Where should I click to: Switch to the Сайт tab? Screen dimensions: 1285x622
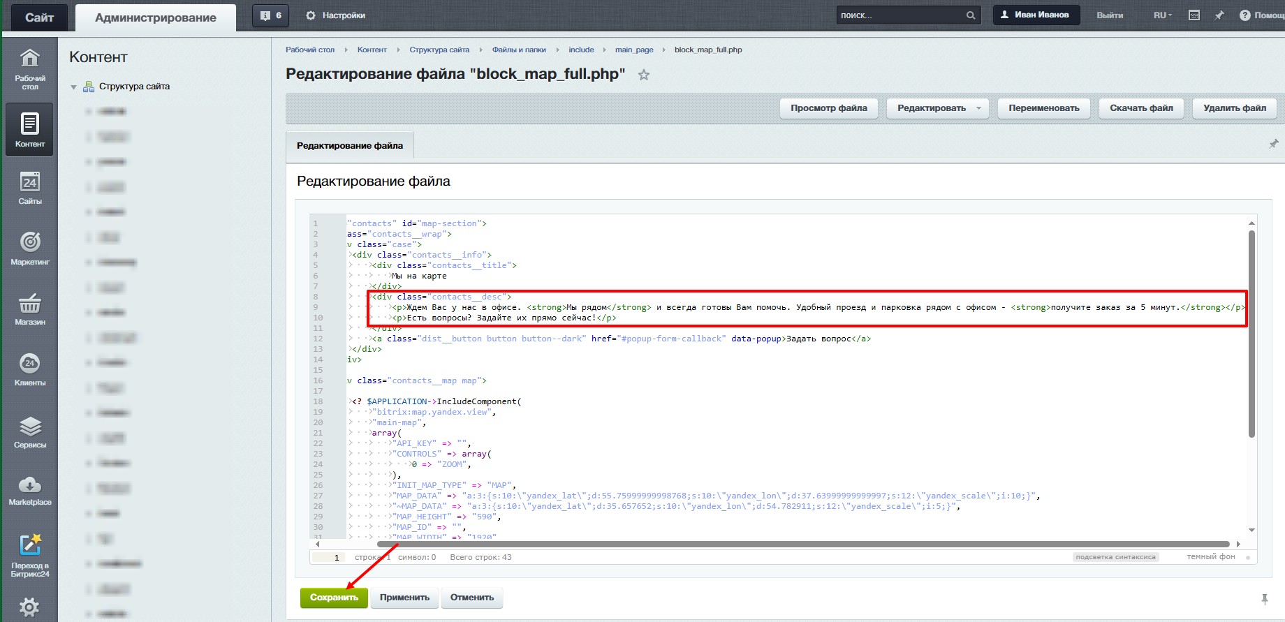(39, 17)
